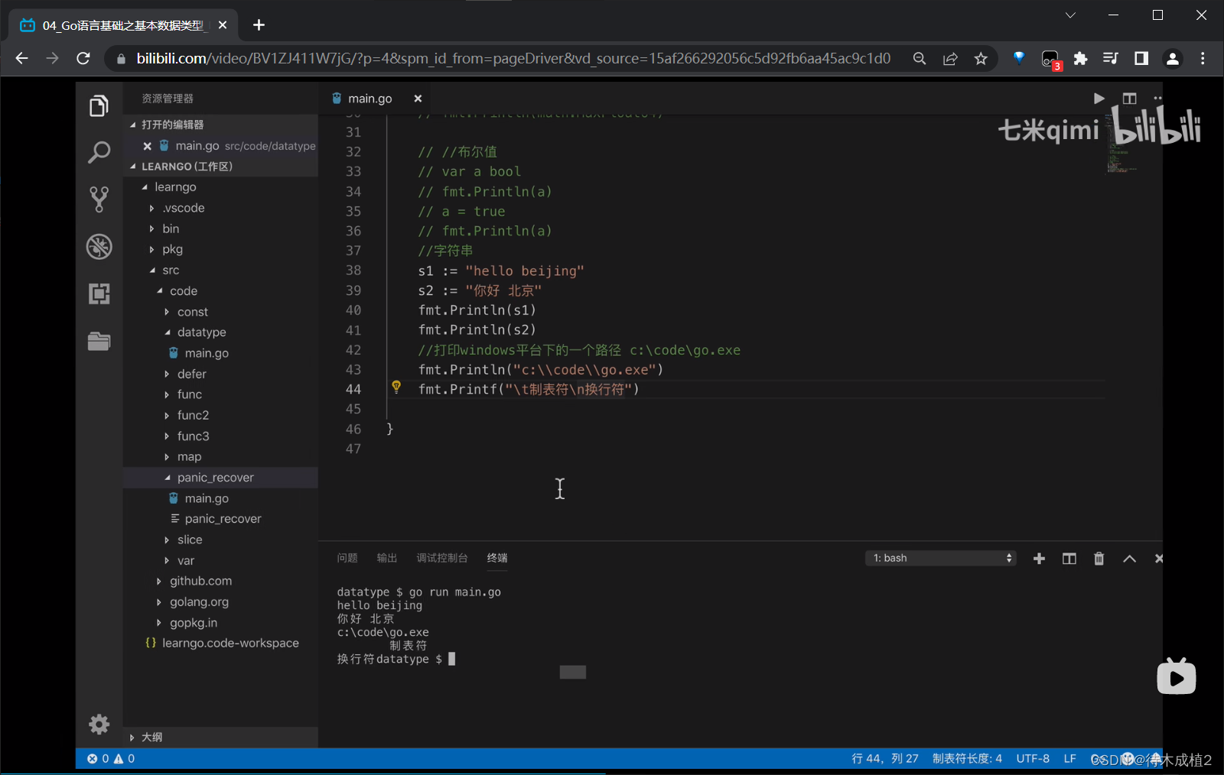This screenshot has width=1224, height=775.
Task: Open Chrome side panel icon
Action: coord(1141,59)
